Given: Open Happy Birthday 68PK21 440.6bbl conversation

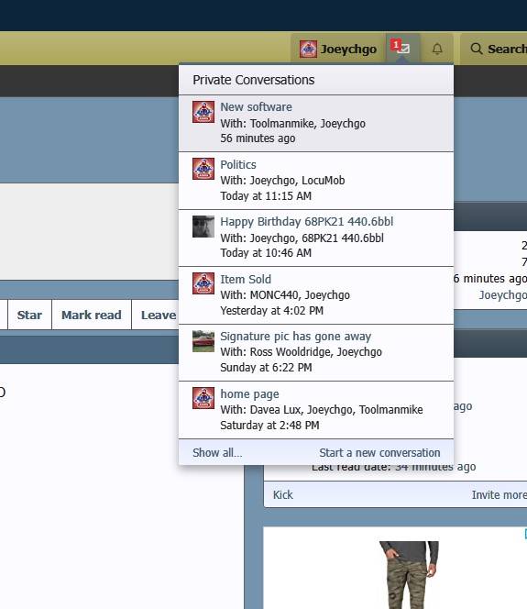Looking at the screenshot, I should coord(306,221).
